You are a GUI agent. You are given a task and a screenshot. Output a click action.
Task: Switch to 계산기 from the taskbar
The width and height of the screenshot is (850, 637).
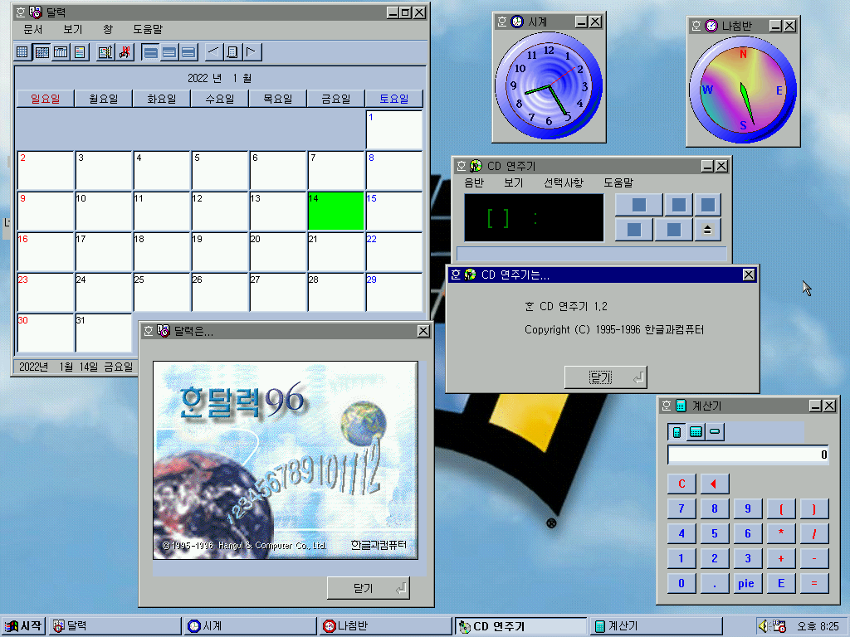click(x=657, y=626)
